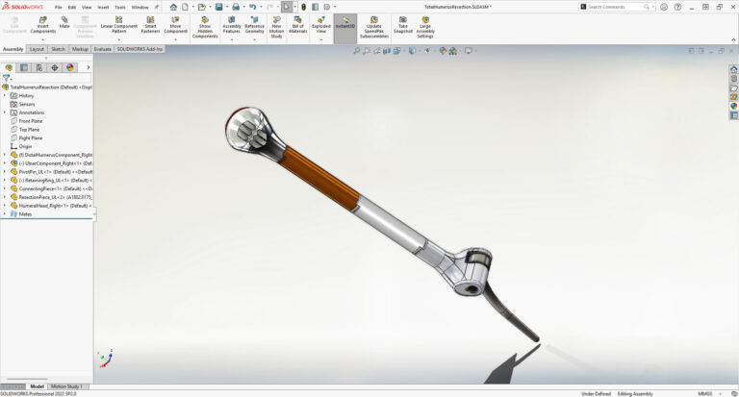This screenshot has width=739, height=397.
Task: Select the Mate tool in ribbon
Action: point(64,23)
